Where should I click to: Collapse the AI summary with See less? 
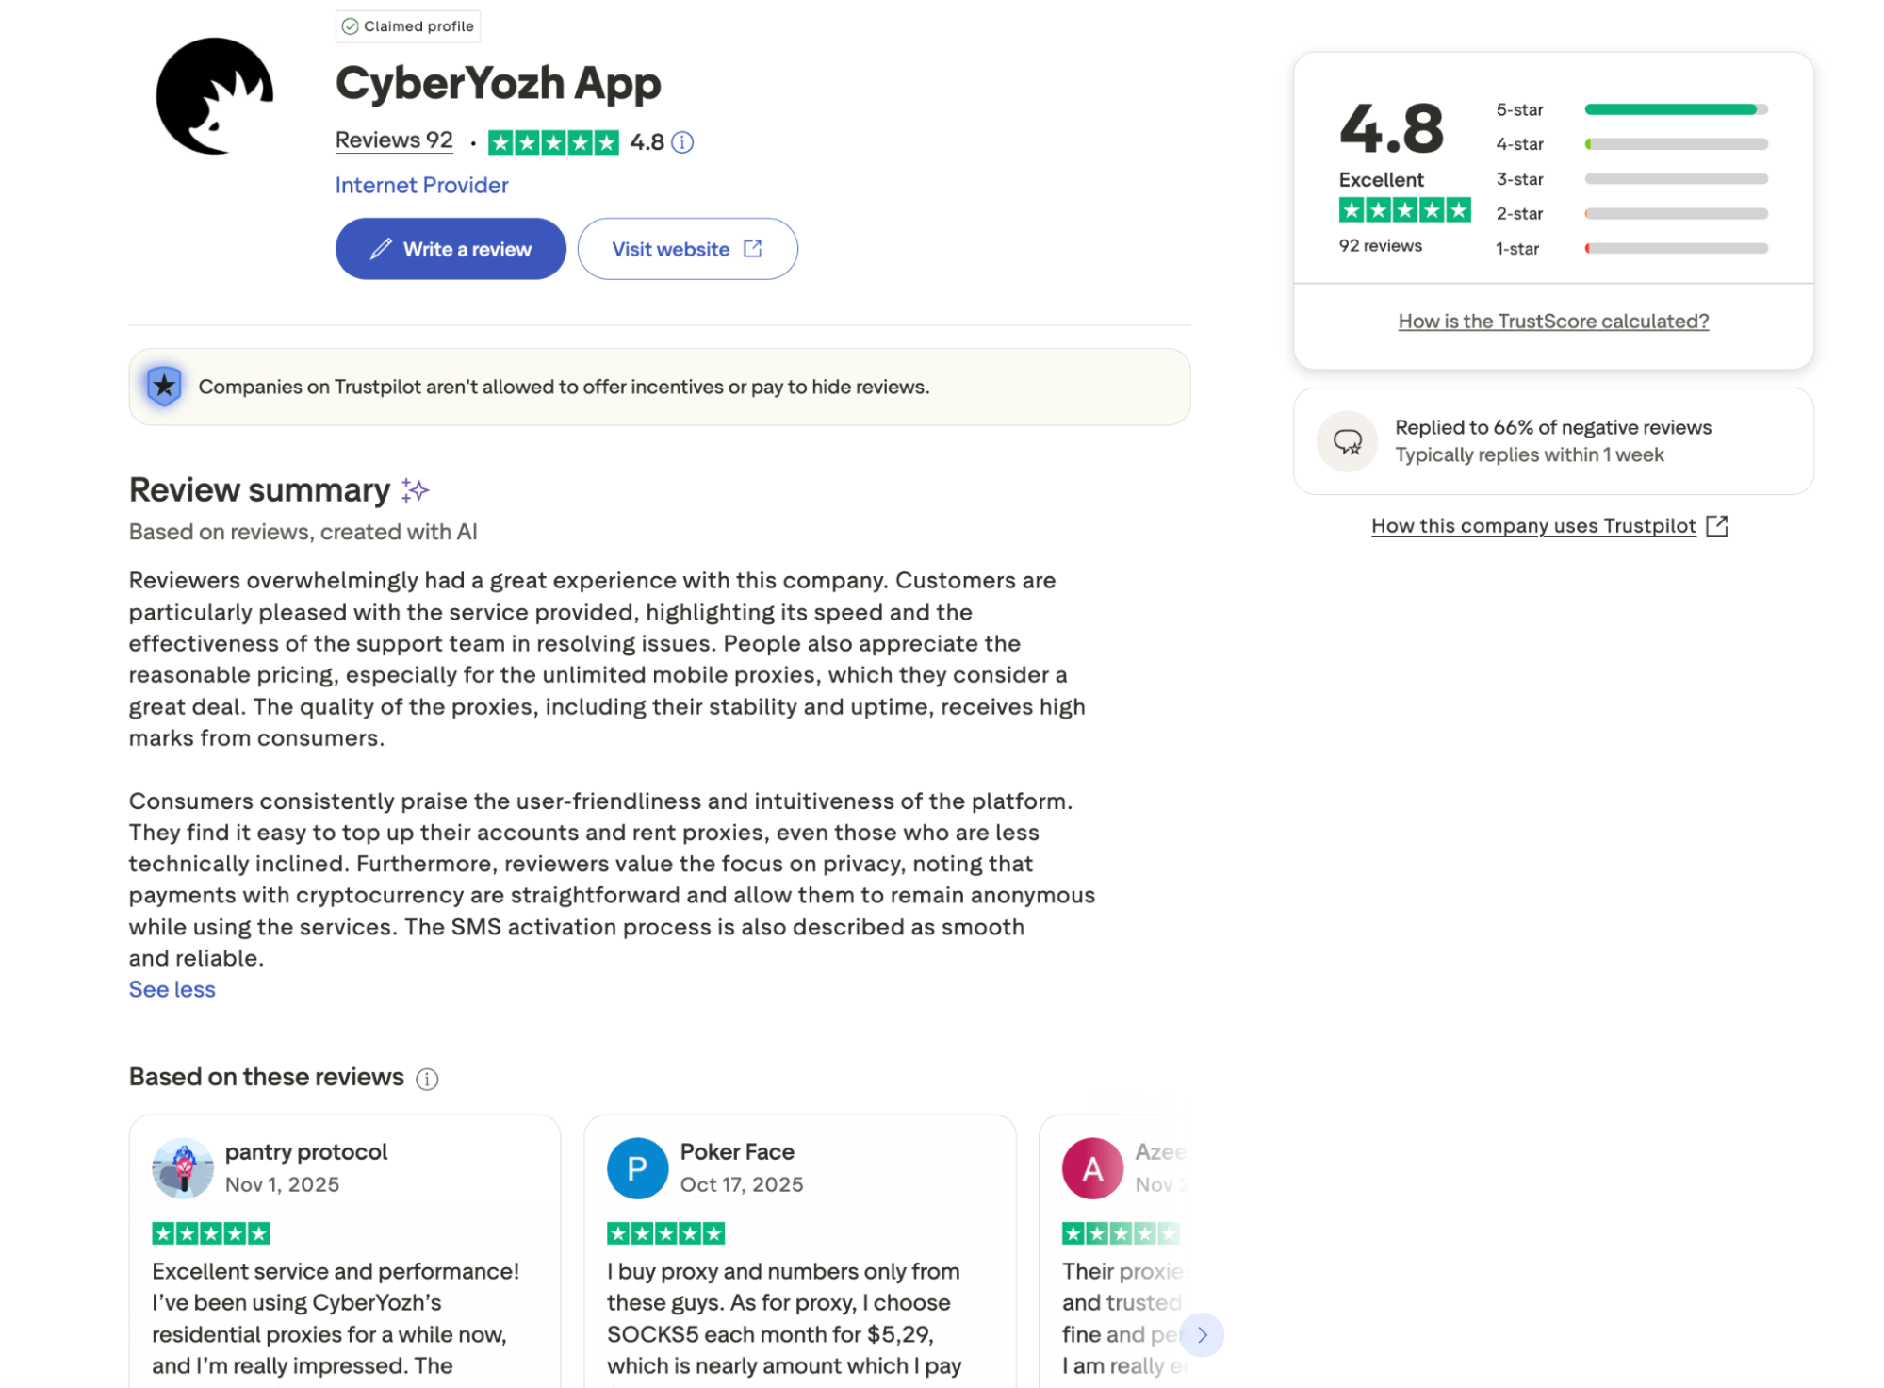point(172,989)
